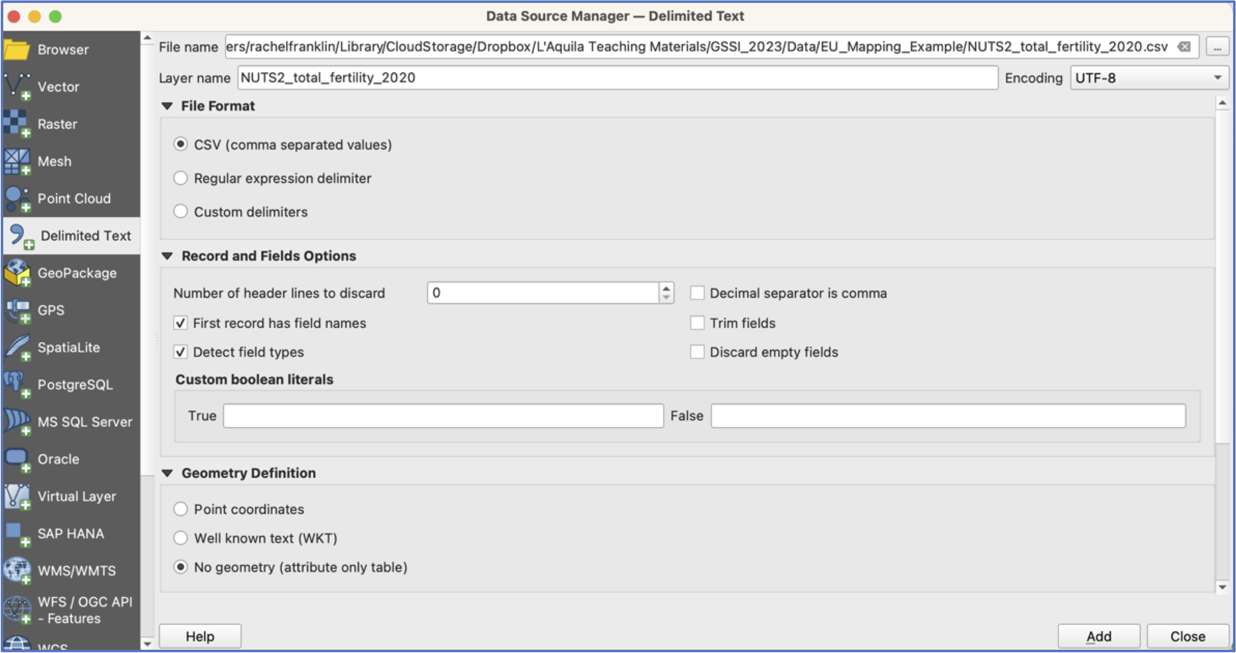The height and width of the screenshot is (653, 1236).
Task: Select the SAP HANA icon
Action: [18, 534]
